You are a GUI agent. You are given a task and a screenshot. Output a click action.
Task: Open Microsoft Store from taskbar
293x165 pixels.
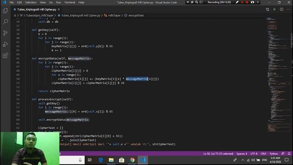point(122,160)
